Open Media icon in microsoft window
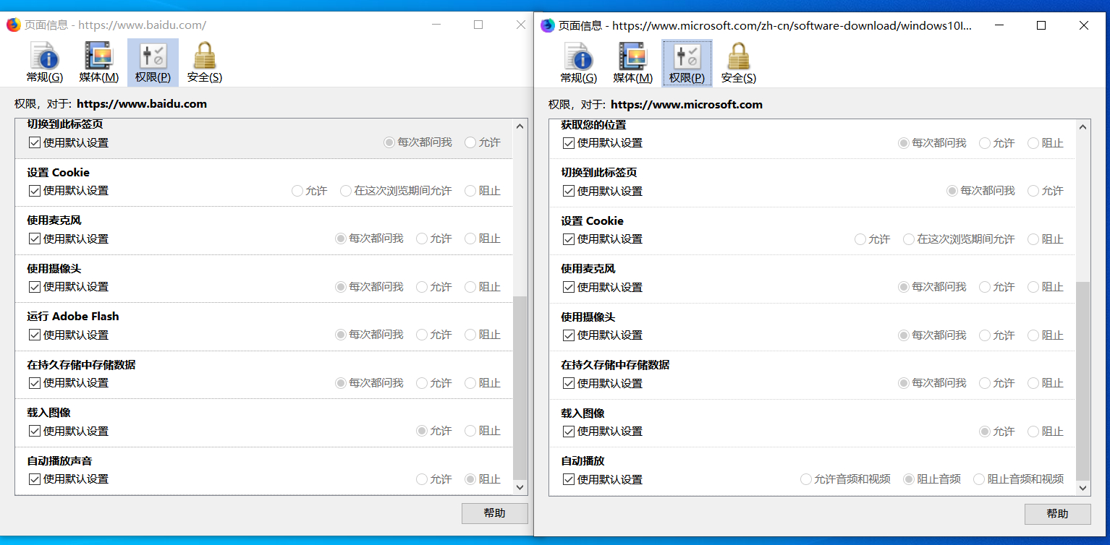 [632, 57]
